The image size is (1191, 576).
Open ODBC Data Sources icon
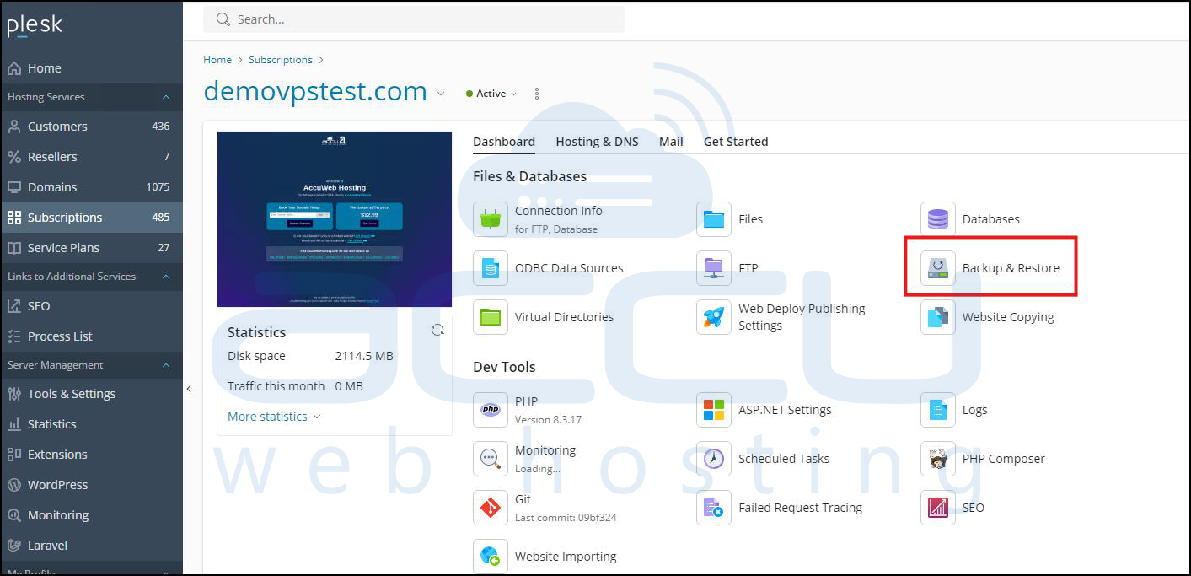(x=491, y=268)
